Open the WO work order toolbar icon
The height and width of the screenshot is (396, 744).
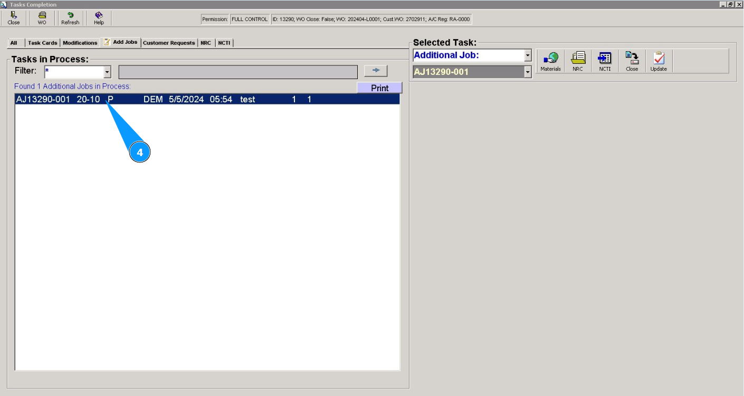[42, 18]
